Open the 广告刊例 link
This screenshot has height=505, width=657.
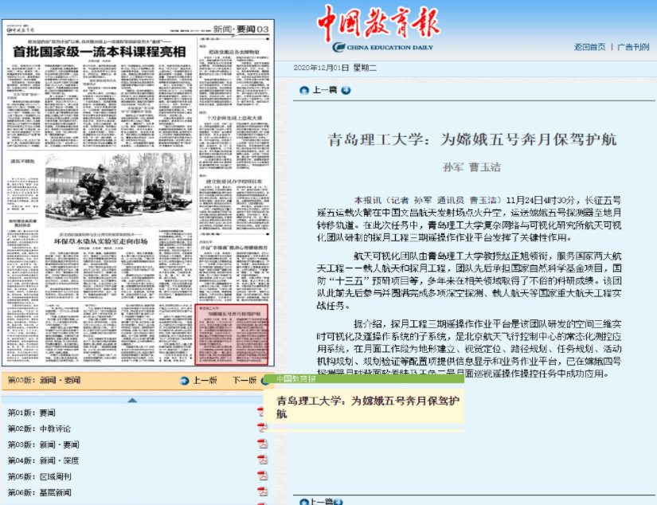[633, 47]
